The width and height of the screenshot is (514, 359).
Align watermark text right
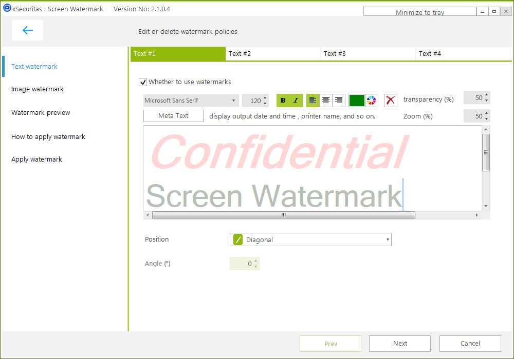[x=339, y=101]
